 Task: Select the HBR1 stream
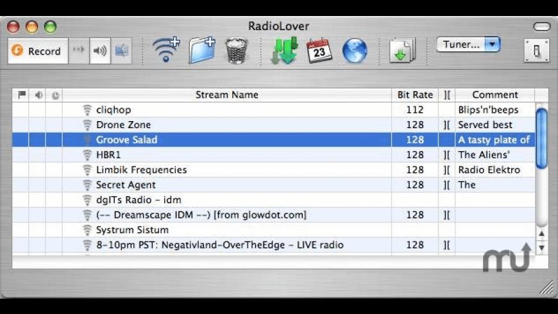coord(273,154)
